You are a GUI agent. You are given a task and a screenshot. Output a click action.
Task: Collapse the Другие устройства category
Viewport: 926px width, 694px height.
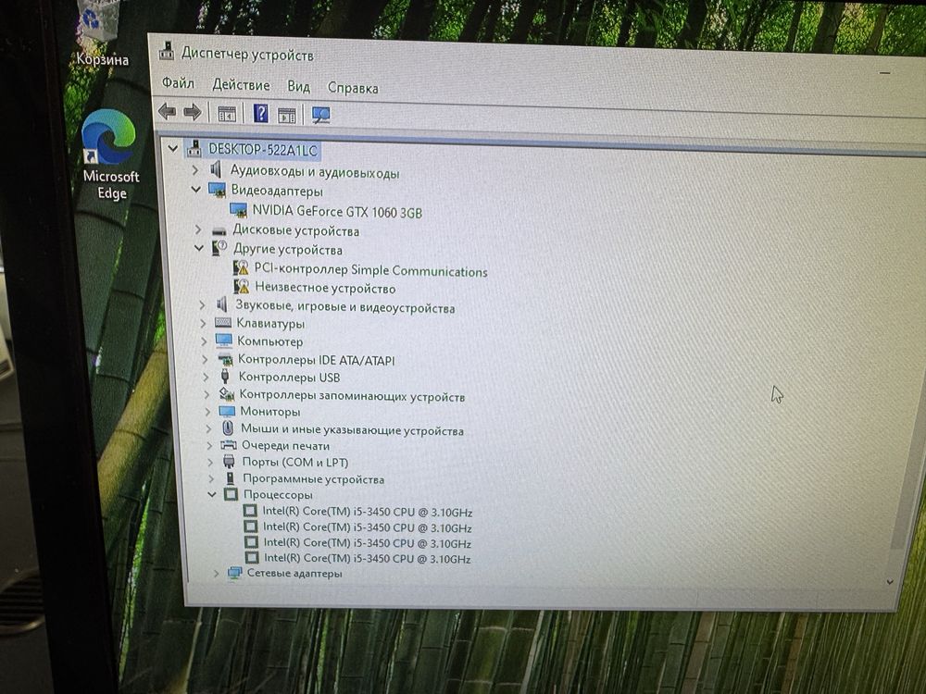click(x=200, y=248)
